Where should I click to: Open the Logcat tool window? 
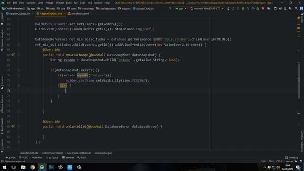click(x=52, y=157)
